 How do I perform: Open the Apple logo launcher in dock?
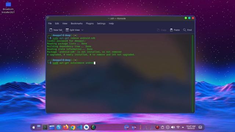34,127
